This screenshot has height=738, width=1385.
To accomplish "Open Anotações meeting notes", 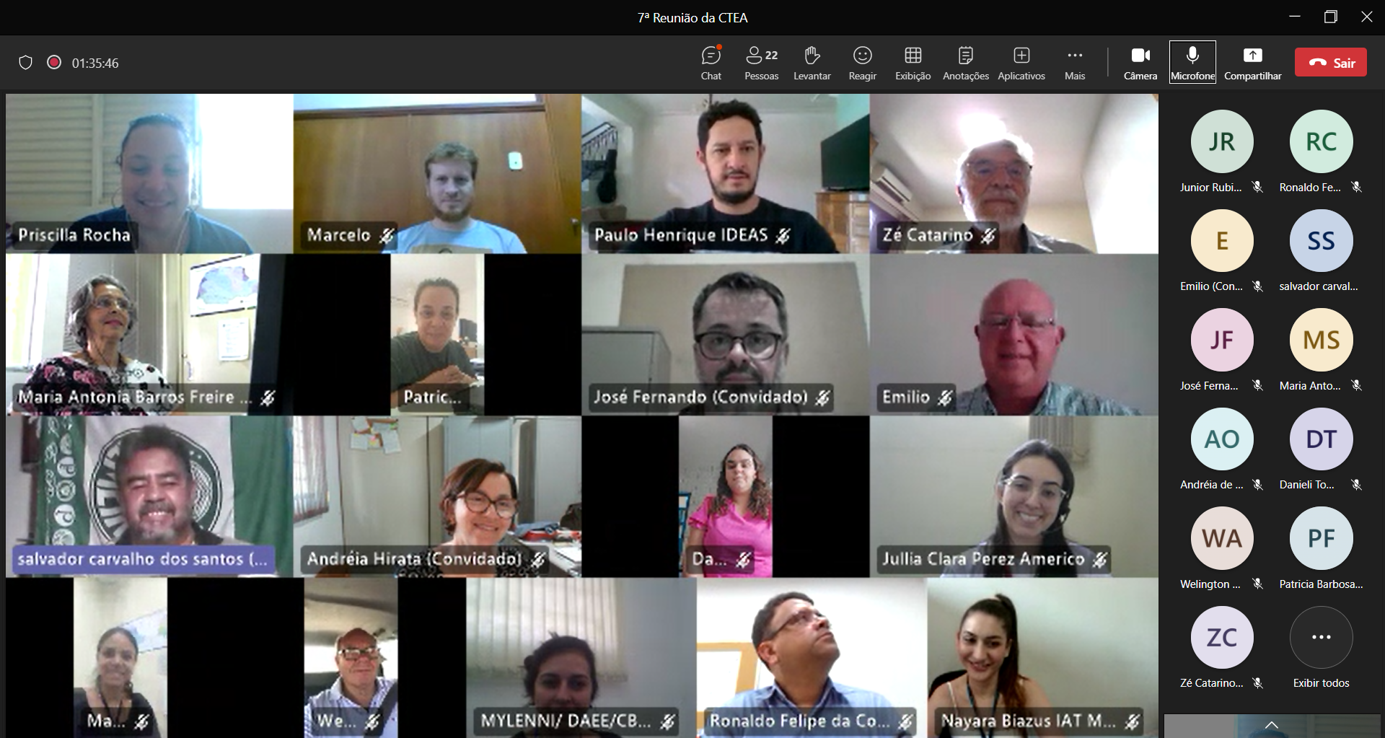I will (966, 63).
